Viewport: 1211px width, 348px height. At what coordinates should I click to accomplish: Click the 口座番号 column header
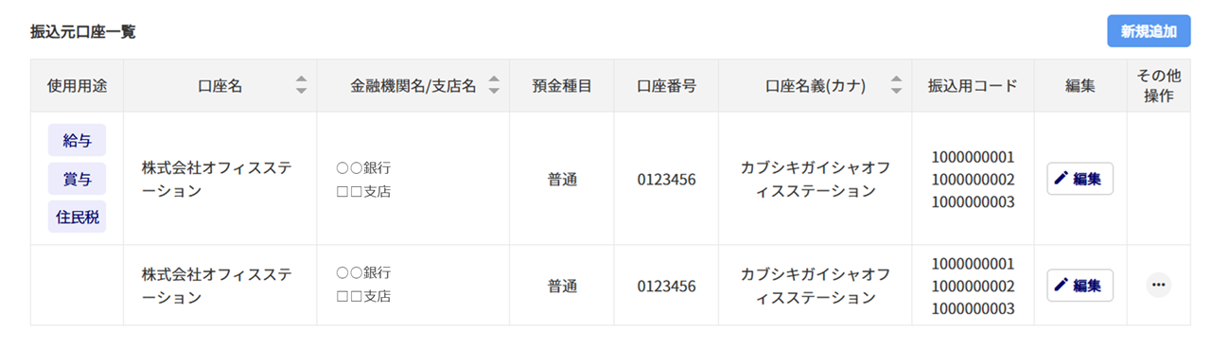666,86
